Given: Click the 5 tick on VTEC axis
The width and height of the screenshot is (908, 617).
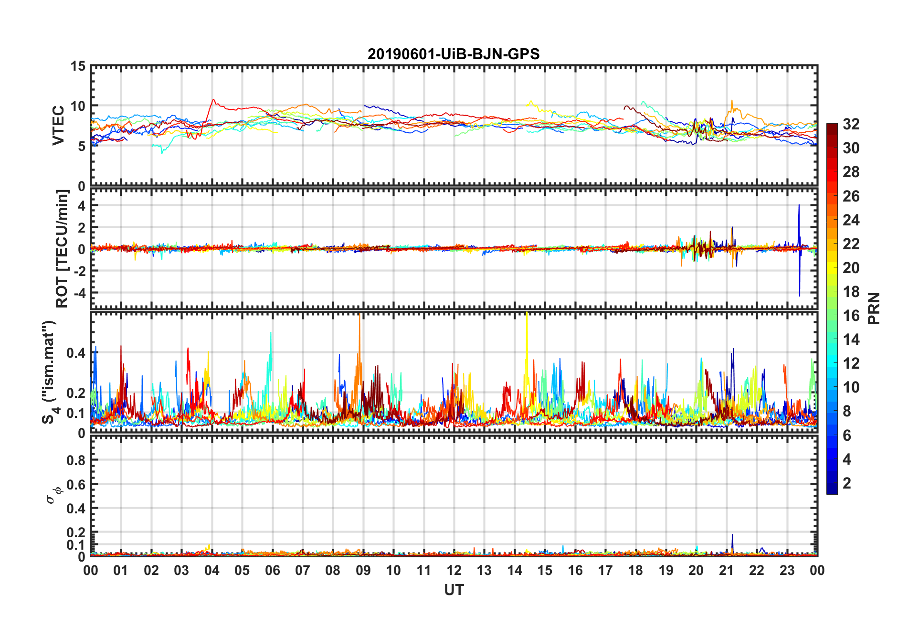Looking at the screenshot, I should [x=82, y=146].
